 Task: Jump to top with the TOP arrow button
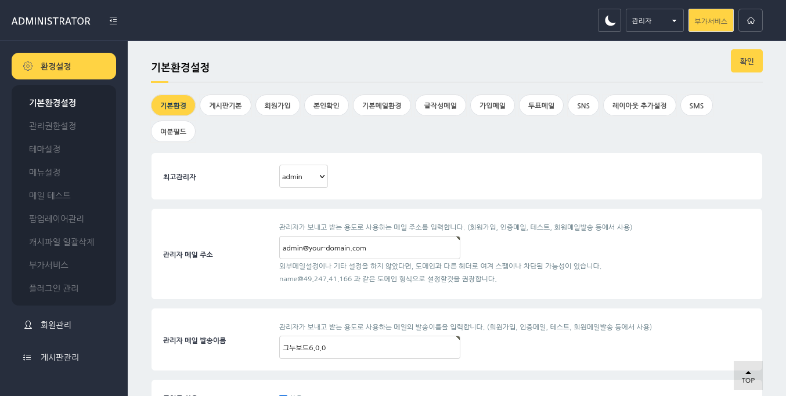748,376
